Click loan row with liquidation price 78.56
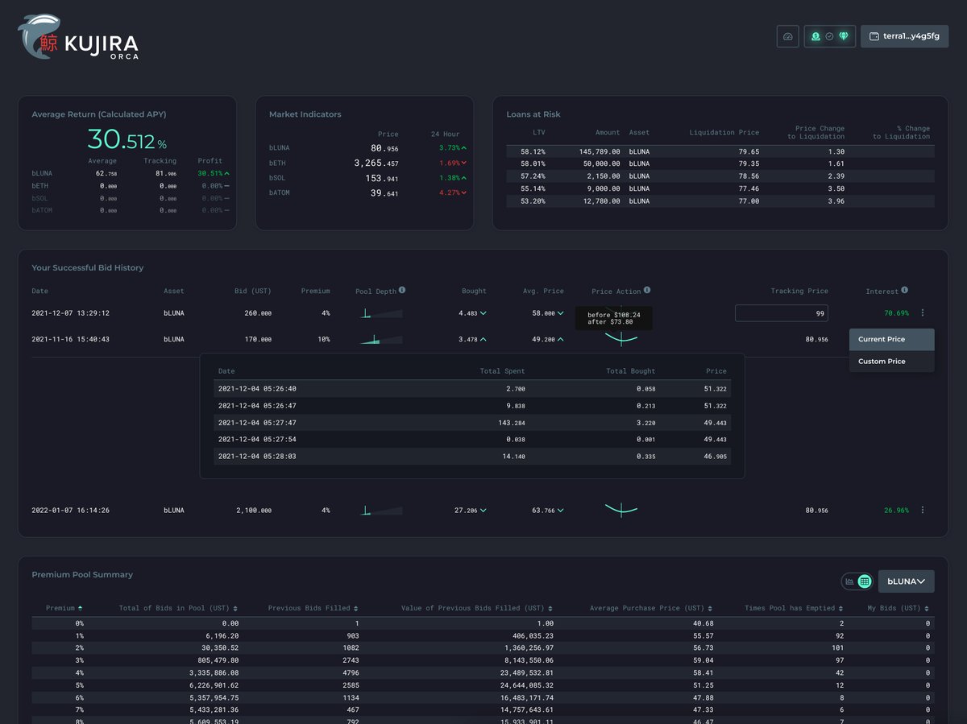Image resolution: width=967 pixels, height=724 pixels. pyautogui.click(x=720, y=176)
